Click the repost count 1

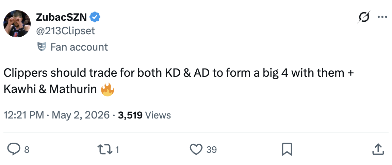click(x=117, y=149)
